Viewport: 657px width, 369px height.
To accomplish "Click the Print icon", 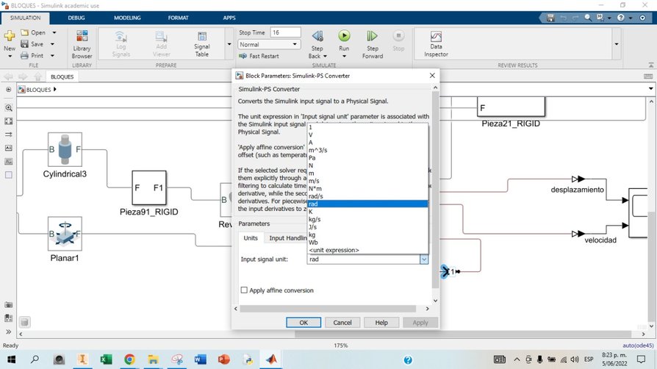I will click(x=25, y=55).
